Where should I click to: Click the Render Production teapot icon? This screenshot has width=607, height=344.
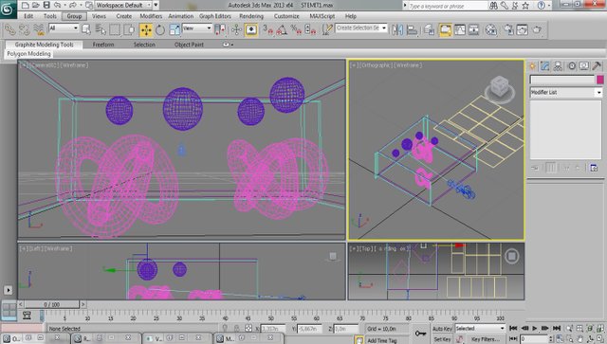[x=537, y=29]
